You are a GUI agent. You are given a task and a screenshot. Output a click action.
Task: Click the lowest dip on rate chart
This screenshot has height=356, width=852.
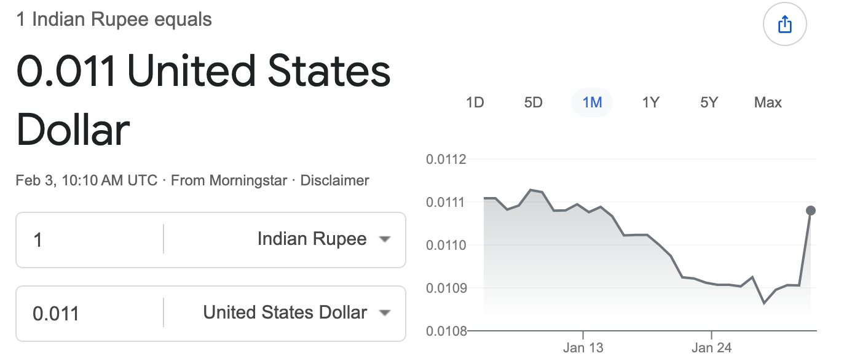click(764, 303)
